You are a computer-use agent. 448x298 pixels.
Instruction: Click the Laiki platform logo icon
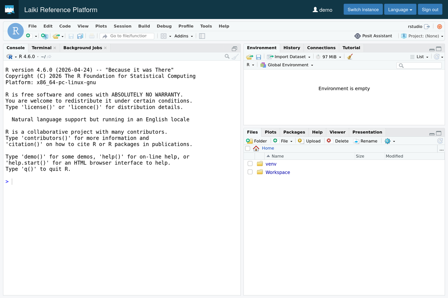(x=10, y=10)
